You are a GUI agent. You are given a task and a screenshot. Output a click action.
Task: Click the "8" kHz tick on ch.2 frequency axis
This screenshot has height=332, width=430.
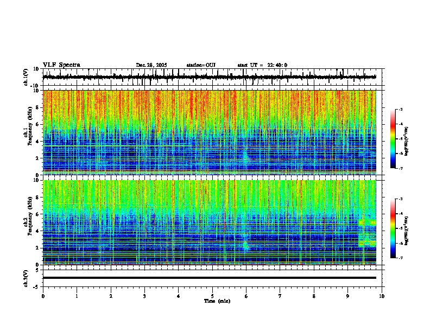click(x=37, y=197)
